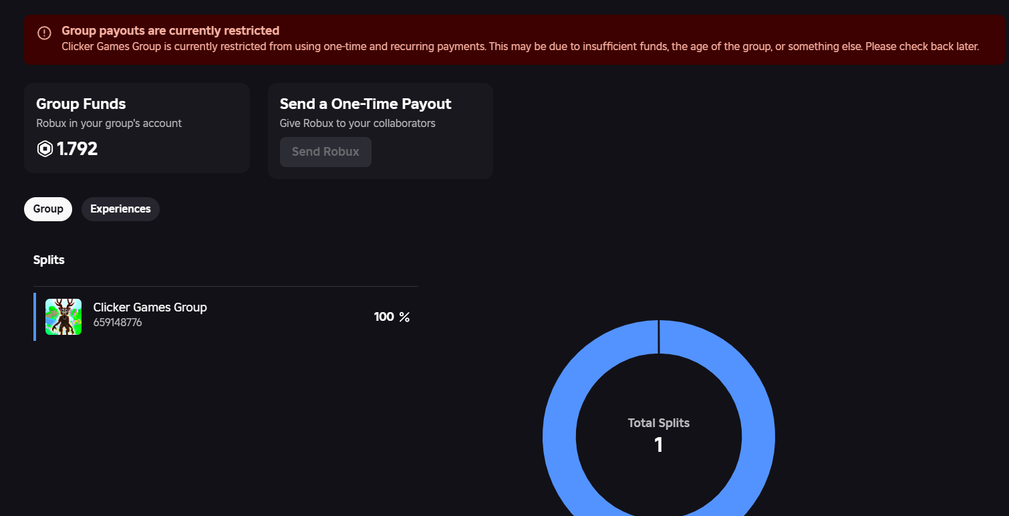Click the 100 split value field
Screen dimensions: 1009x516
click(382, 317)
